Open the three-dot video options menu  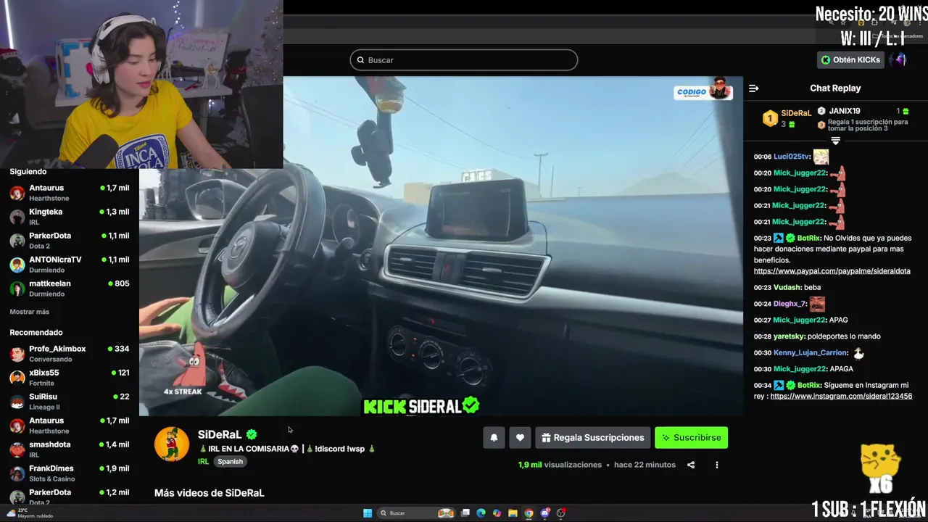716,465
